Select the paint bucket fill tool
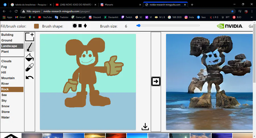 [30, 57]
